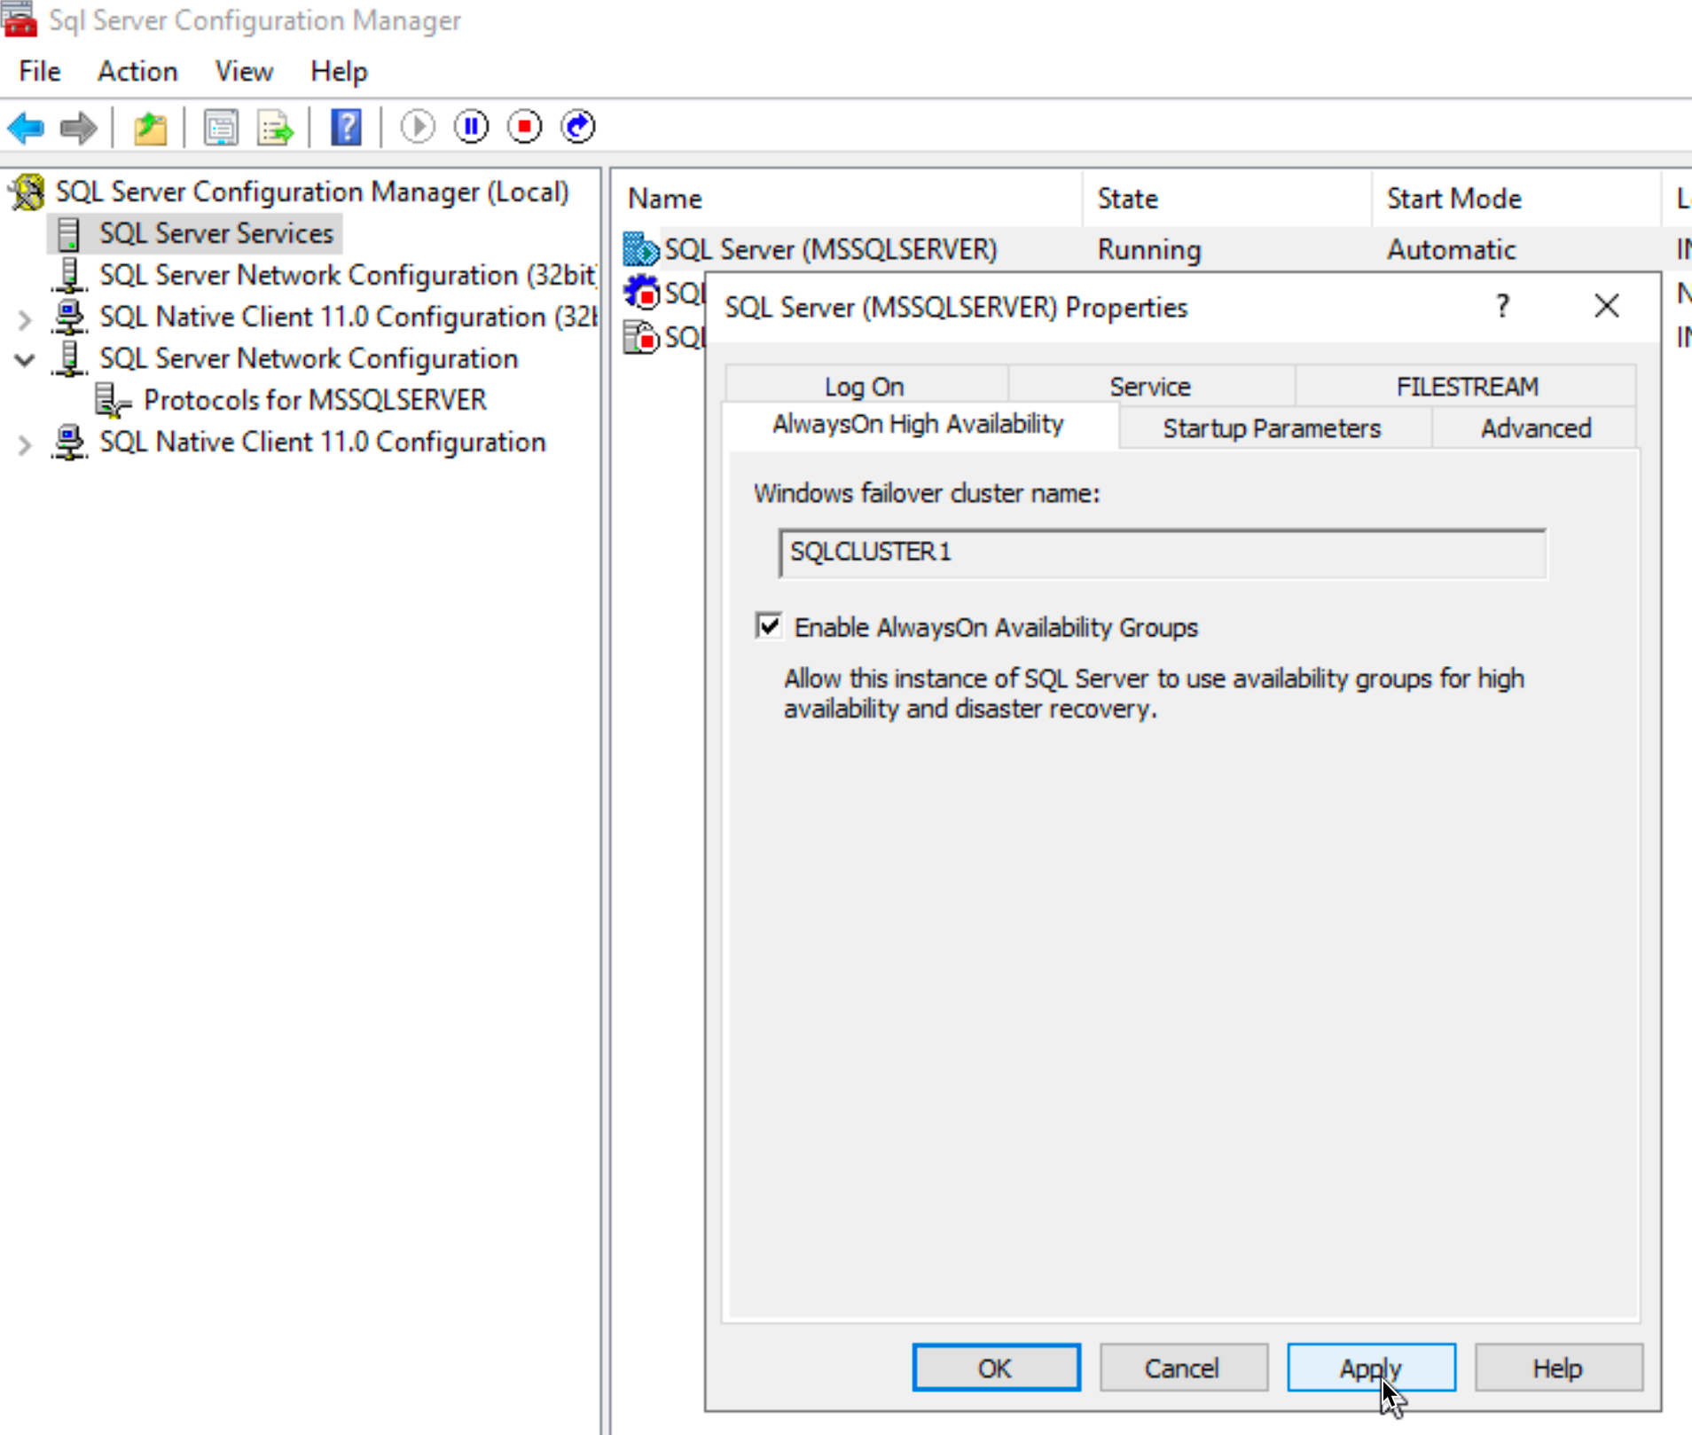This screenshot has width=1692, height=1435.
Task: Open the Help menu
Action: 339,71
